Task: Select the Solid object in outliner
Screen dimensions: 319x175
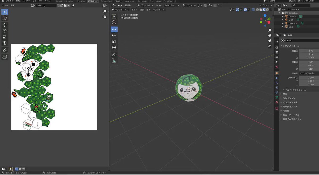Action: (x=291, y=27)
